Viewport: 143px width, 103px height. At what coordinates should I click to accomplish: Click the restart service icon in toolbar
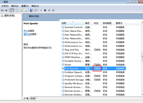pos(54,10)
